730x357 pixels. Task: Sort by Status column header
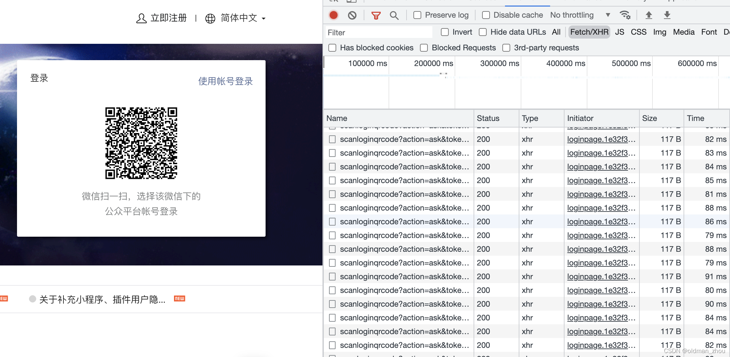click(x=496, y=118)
